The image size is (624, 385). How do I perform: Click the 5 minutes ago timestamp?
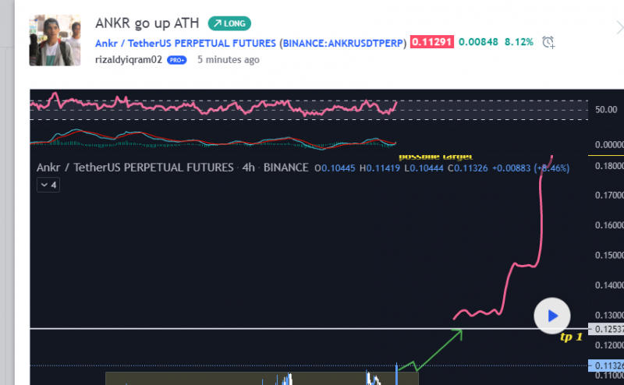pos(229,59)
